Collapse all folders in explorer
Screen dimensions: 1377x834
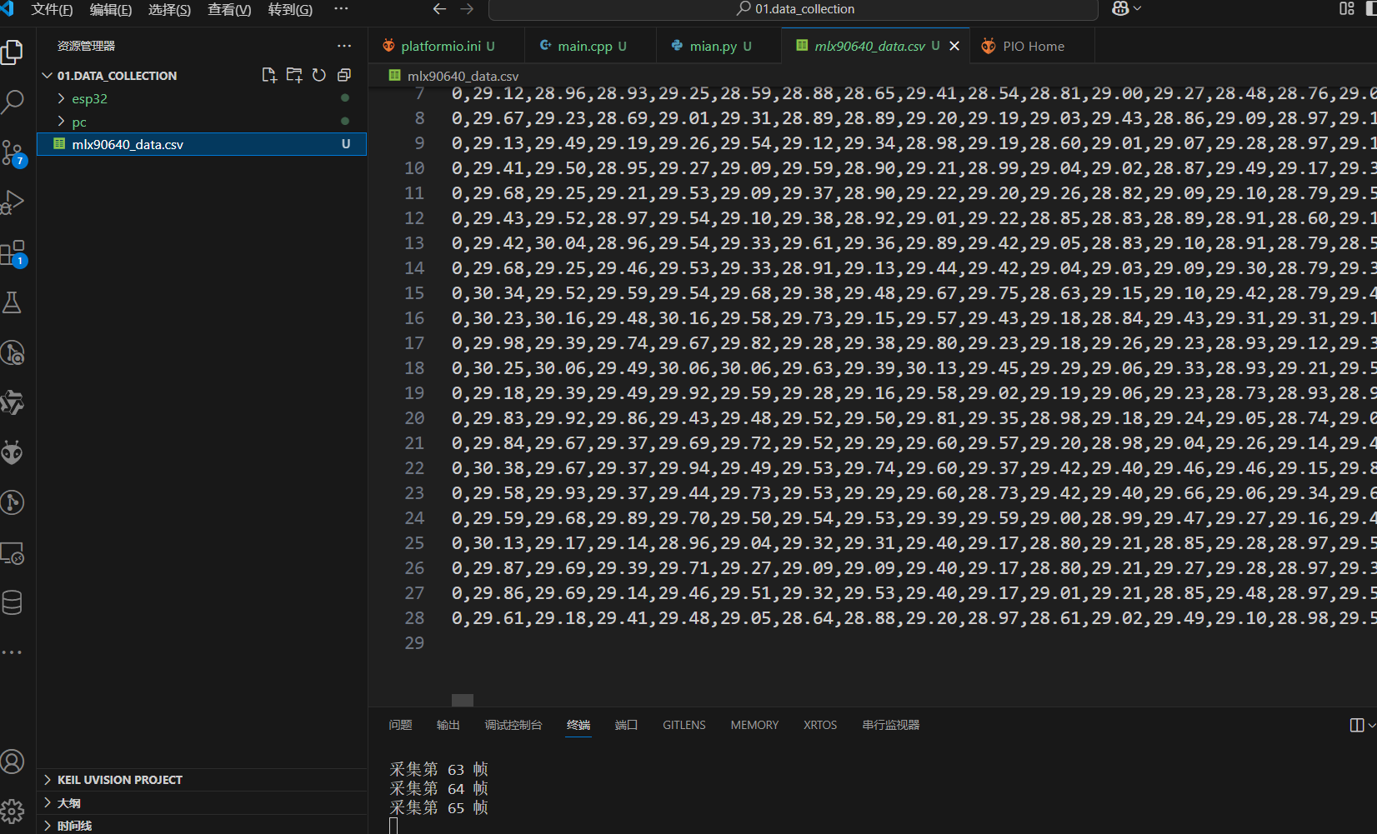(343, 75)
